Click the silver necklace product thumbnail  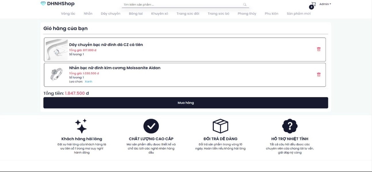[x=57, y=49]
